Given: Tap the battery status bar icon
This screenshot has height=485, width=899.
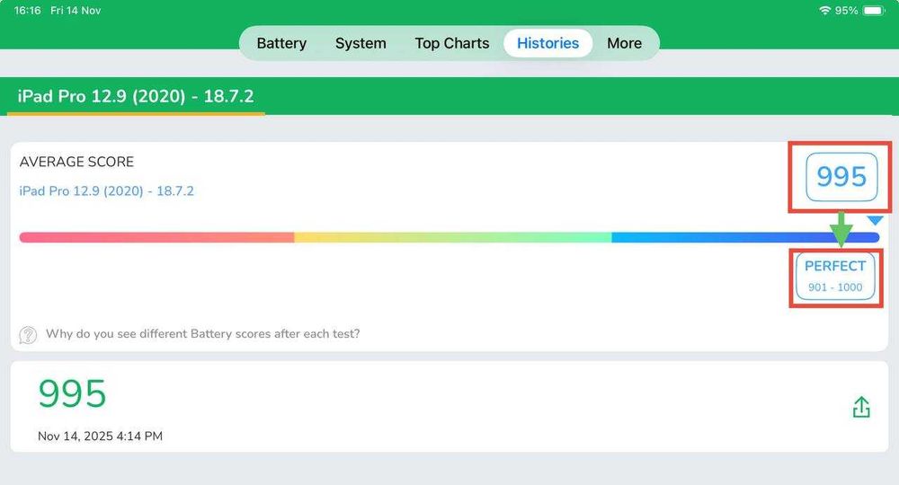Looking at the screenshot, I should 874,11.
